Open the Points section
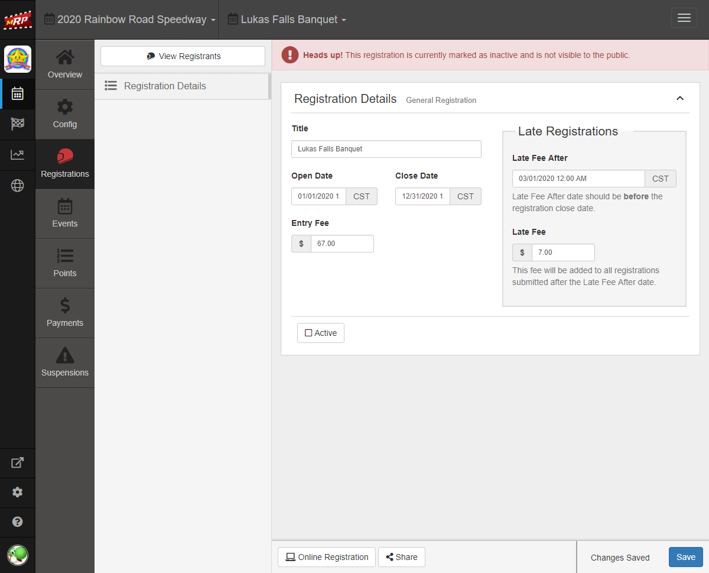Viewport: 709px width, 573px height. click(65, 264)
